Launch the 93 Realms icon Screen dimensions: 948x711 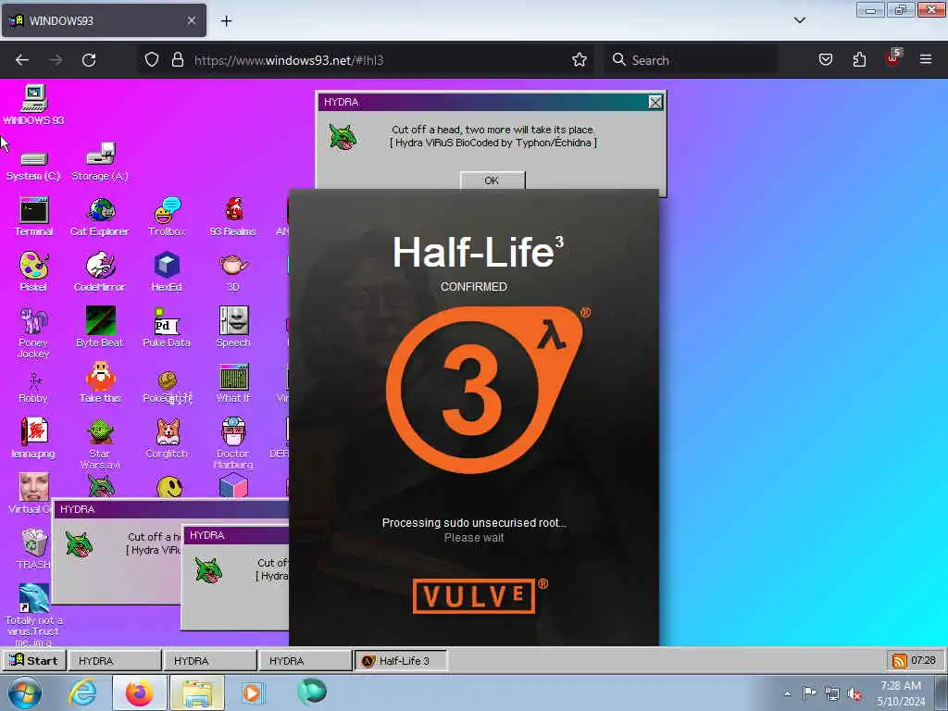233,217
